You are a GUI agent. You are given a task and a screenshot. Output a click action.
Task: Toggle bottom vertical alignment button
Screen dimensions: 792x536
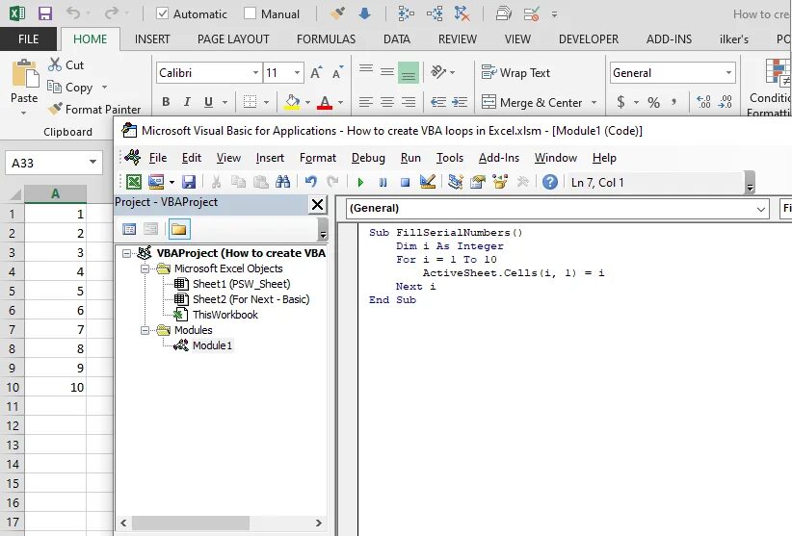409,72
